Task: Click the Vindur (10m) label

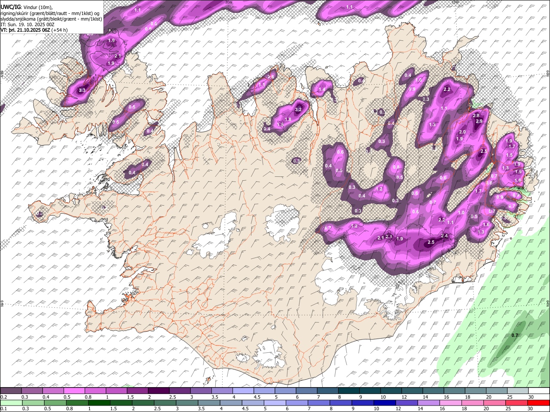Action: pyautogui.click(x=37, y=7)
